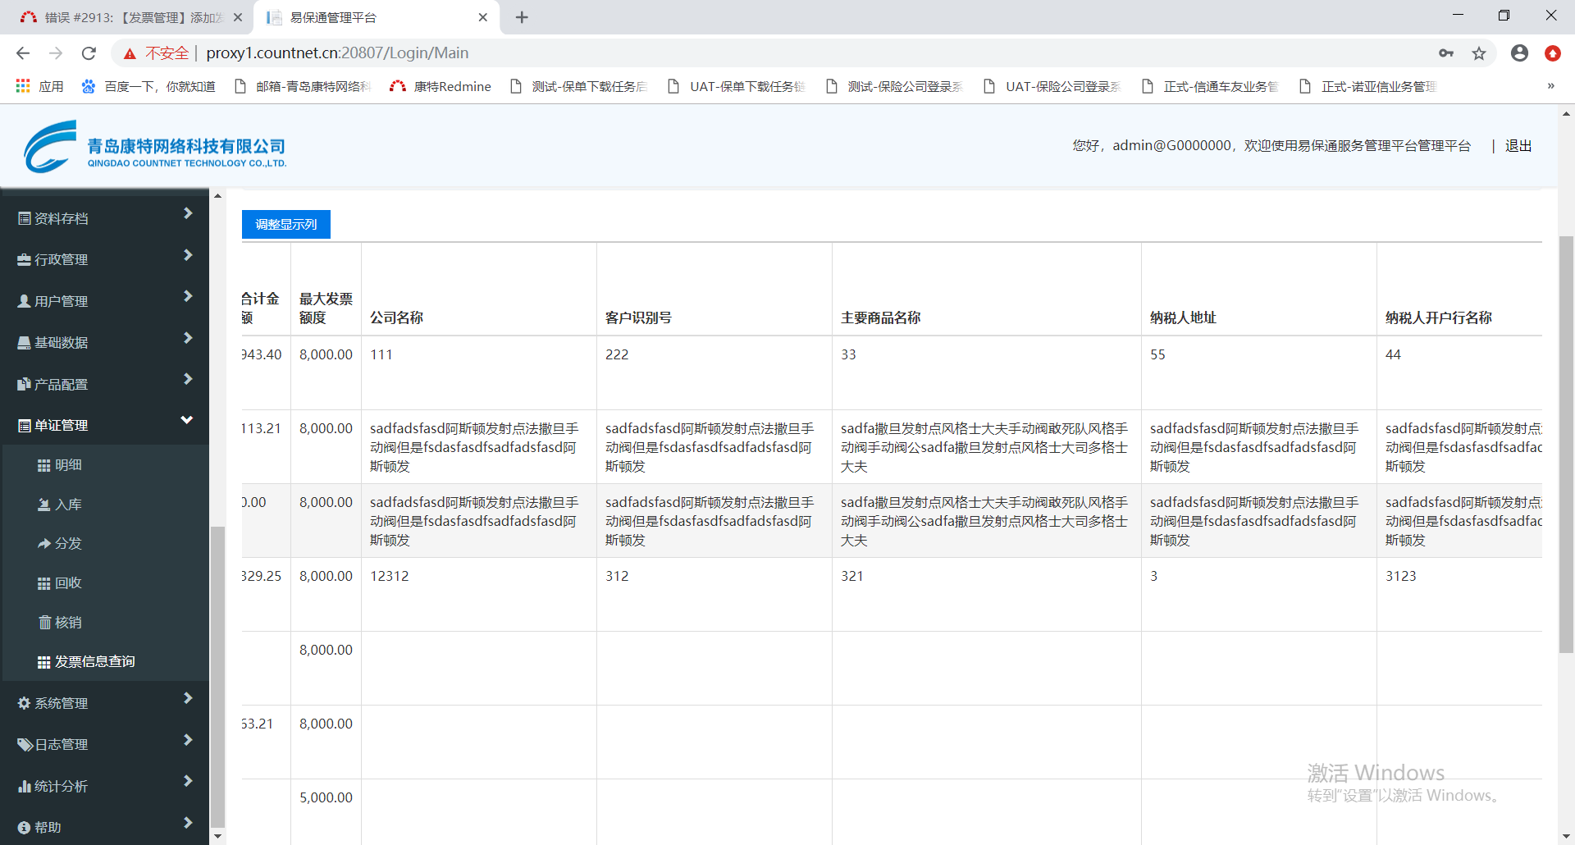
Task: Open the saved passwords key icon
Action: pos(1445,53)
